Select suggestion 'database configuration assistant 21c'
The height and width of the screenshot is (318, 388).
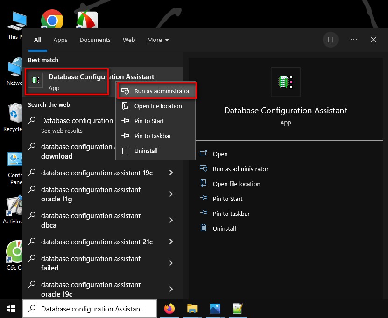(x=97, y=242)
